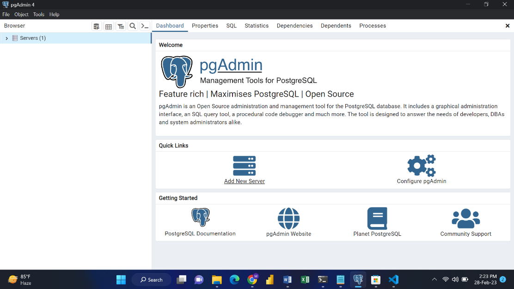Click the Configure pgAdmin link

(422, 181)
